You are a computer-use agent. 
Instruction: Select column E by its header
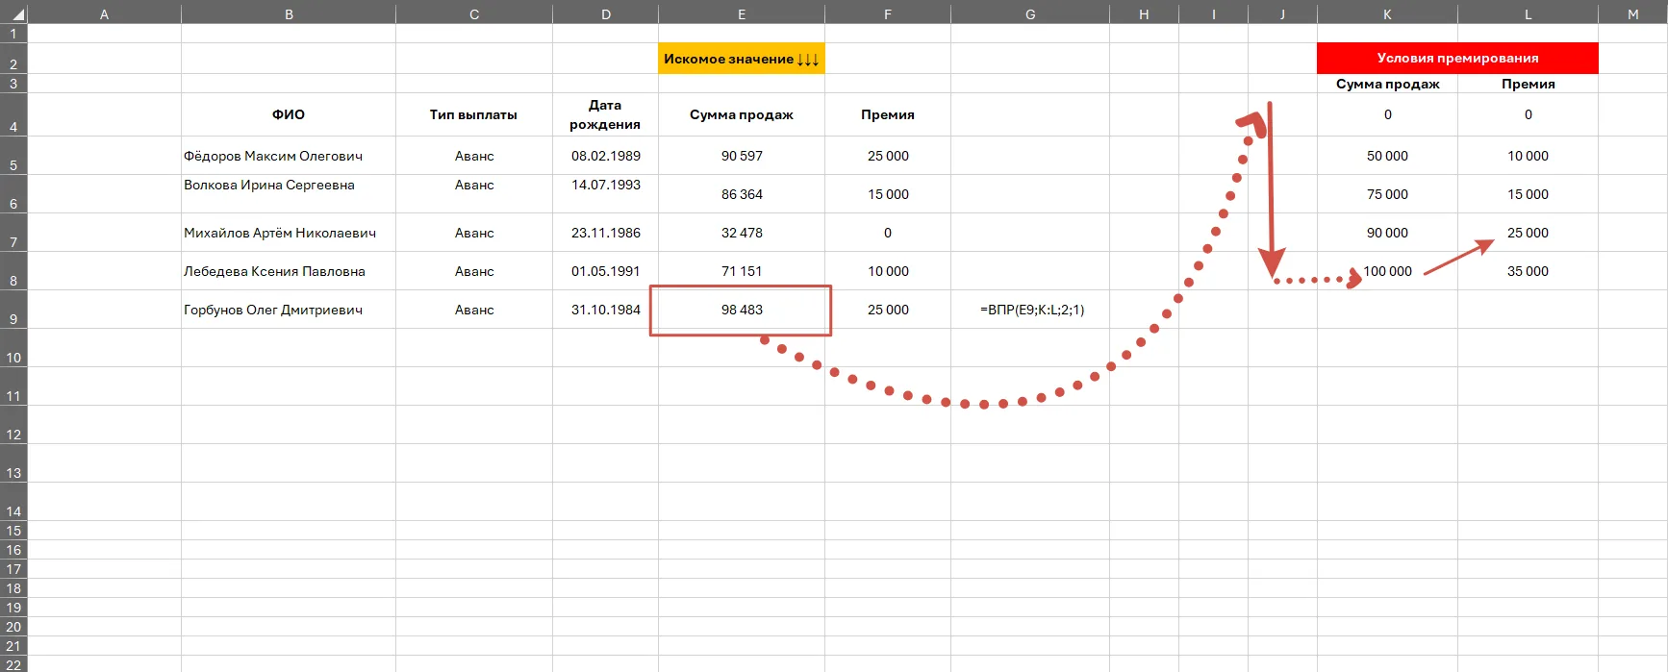742,13
